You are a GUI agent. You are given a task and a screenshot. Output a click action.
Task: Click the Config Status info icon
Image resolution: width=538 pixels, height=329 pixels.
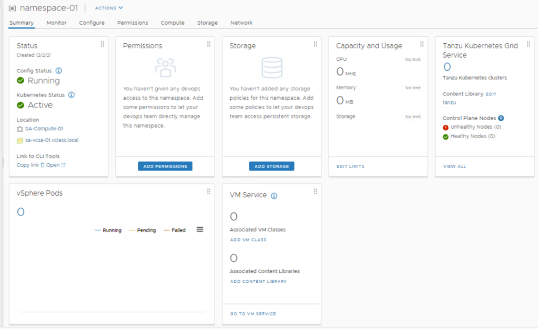pos(59,71)
